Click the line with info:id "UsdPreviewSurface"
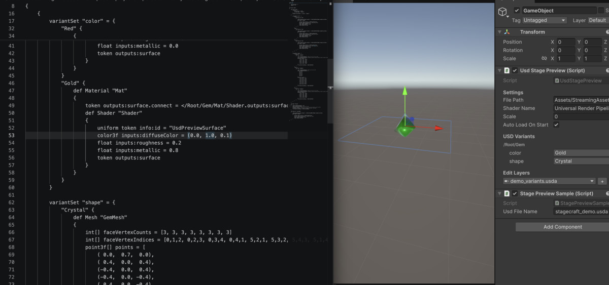 [161, 128]
